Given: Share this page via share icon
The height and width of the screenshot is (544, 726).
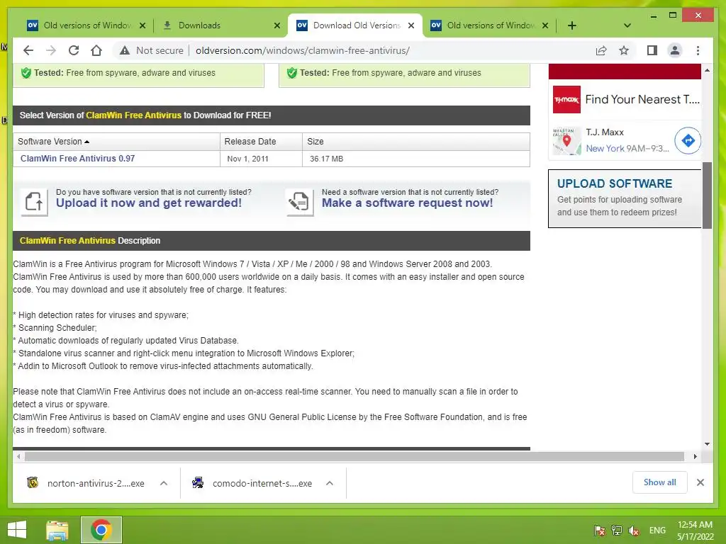Looking at the screenshot, I should [601, 50].
